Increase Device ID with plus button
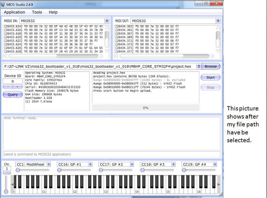The image size is (267, 198). point(17,87)
